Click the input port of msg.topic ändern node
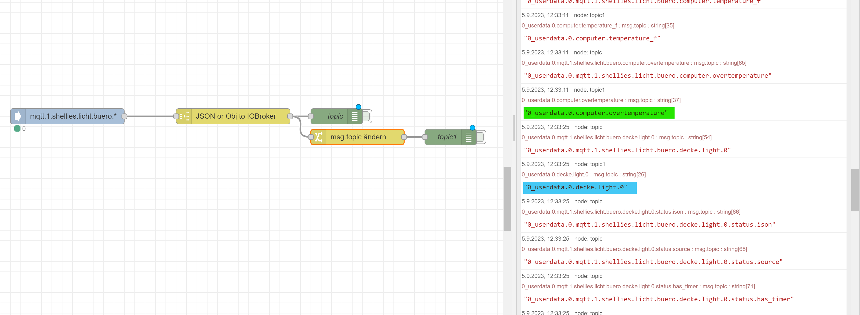Image resolution: width=860 pixels, height=315 pixels. (311, 137)
